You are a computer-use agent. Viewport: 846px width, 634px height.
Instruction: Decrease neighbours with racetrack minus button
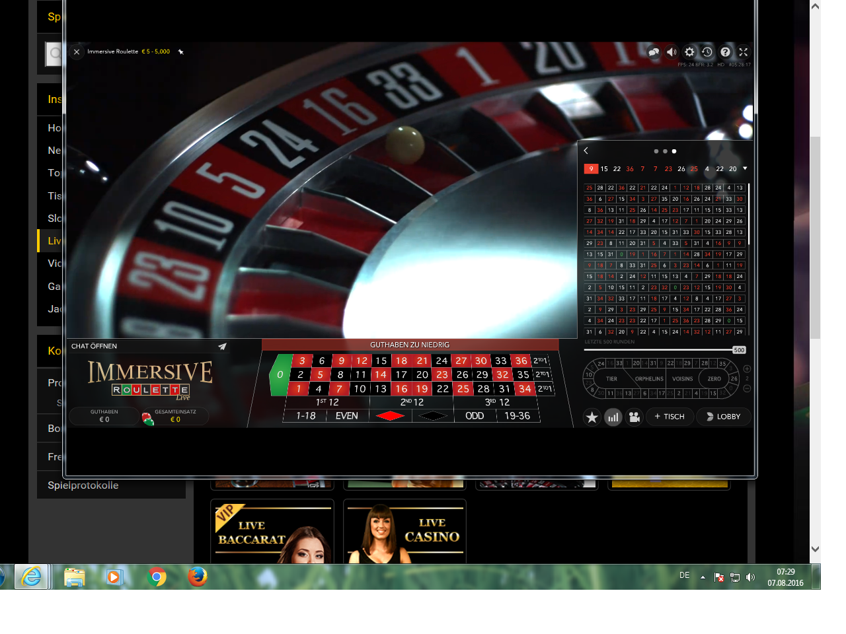click(747, 388)
